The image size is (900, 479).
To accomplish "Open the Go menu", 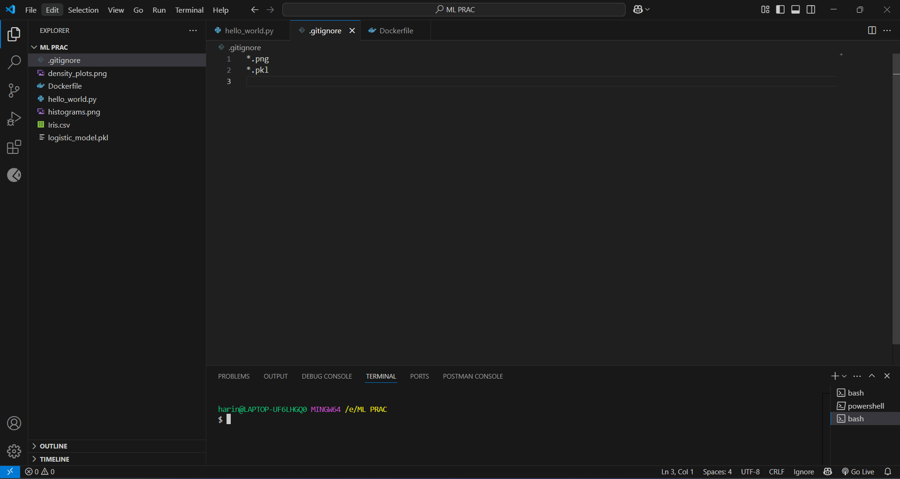I will click(138, 10).
